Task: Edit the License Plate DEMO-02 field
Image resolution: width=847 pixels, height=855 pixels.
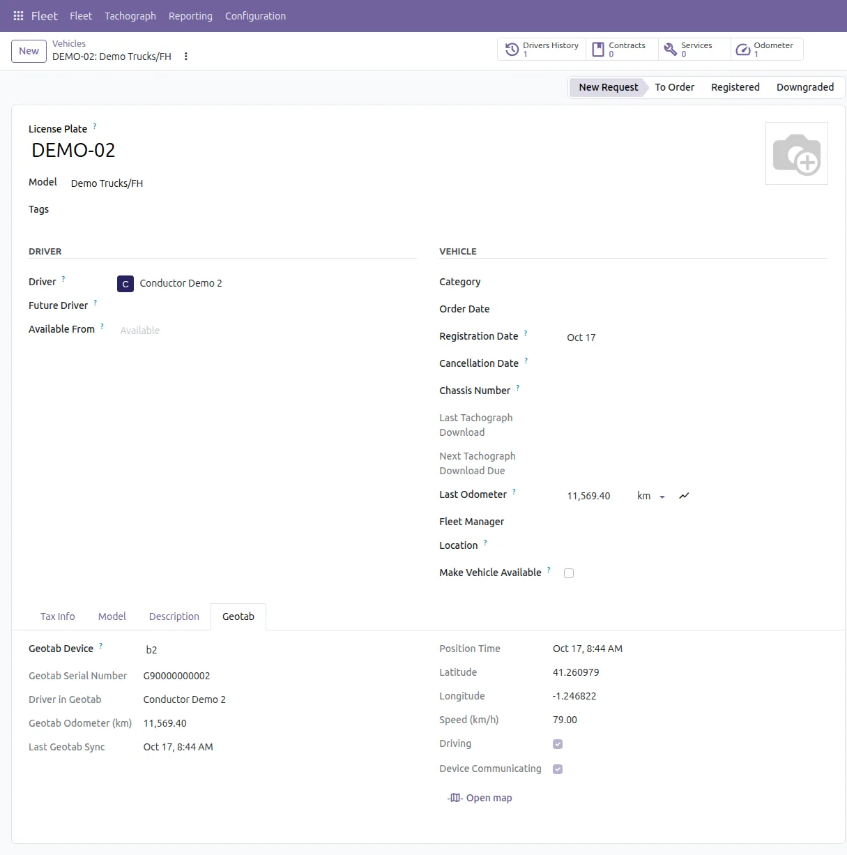Action: coord(73,150)
